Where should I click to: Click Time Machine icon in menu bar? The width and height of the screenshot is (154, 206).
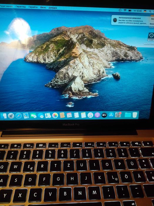tap(120, 10)
